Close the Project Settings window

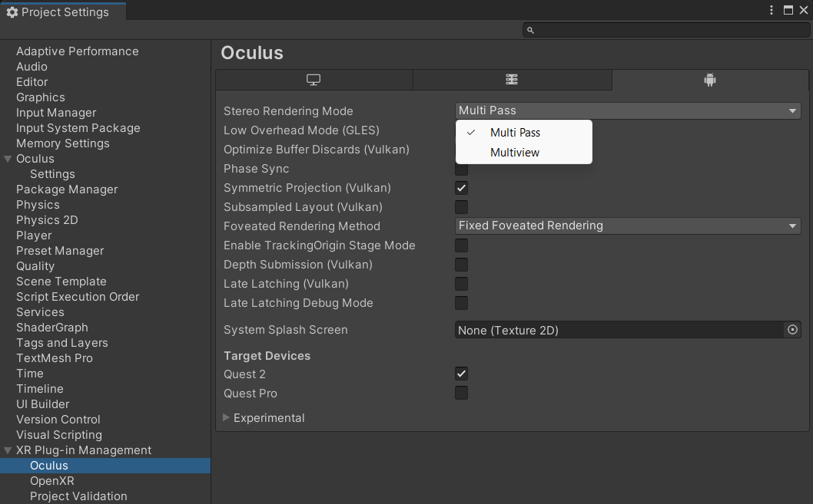pyautogui.click(x=804, y=10)
